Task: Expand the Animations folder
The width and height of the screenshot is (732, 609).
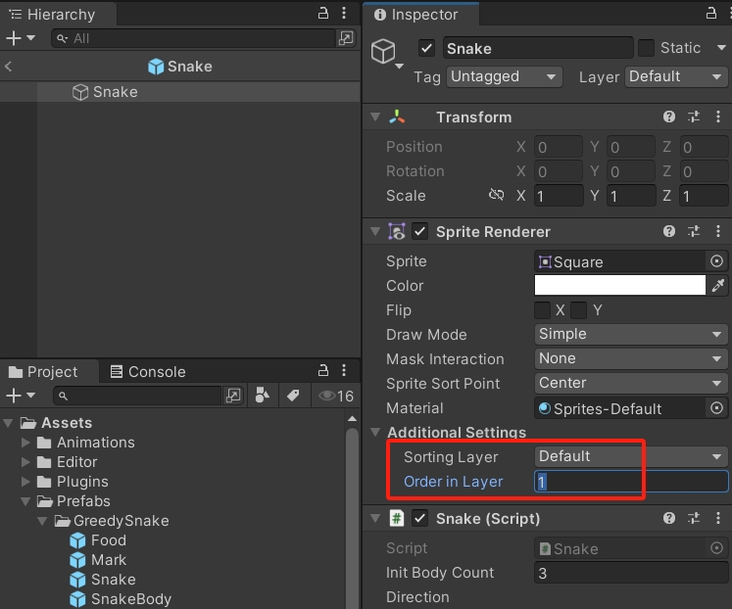Action: tap(25, 442)
